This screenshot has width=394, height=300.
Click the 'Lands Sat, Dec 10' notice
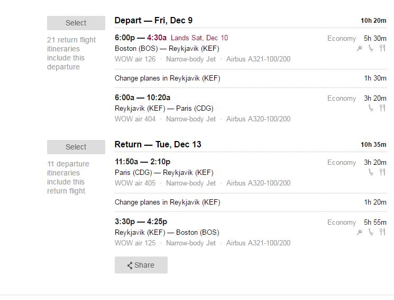pos(199,38)
